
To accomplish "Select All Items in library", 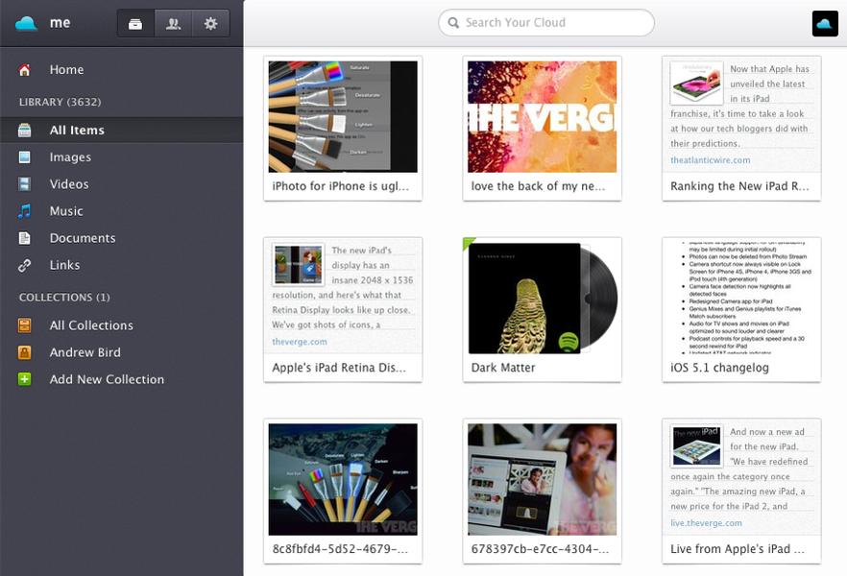I will 122,131.
